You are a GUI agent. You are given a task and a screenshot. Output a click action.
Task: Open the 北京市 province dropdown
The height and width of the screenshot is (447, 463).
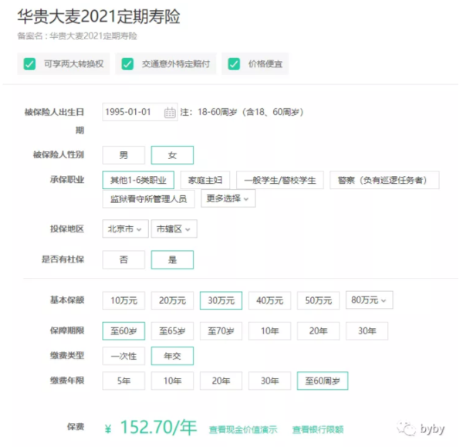[126, 229]
